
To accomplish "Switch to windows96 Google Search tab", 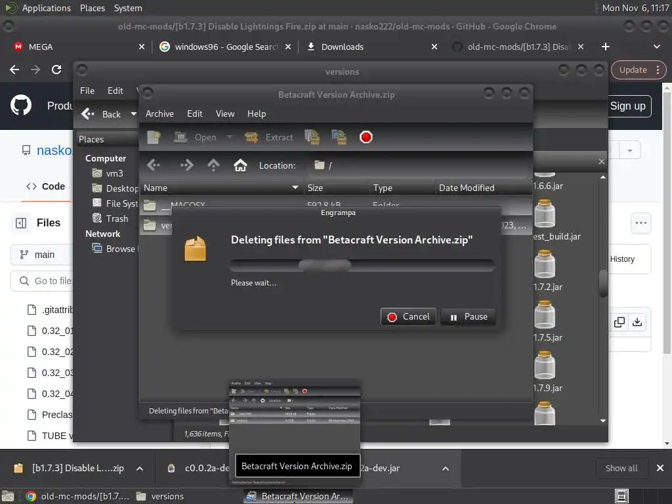I will coord(226,47).
